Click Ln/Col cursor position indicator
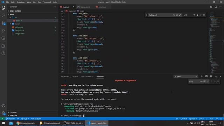Screen dimensions: 224x126 coord(182,119)
